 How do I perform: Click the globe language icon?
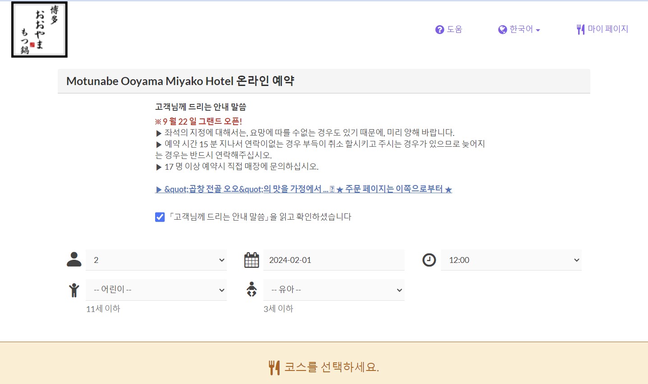pos(502,30)
